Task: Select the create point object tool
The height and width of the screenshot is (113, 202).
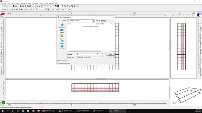Action: 26,9
